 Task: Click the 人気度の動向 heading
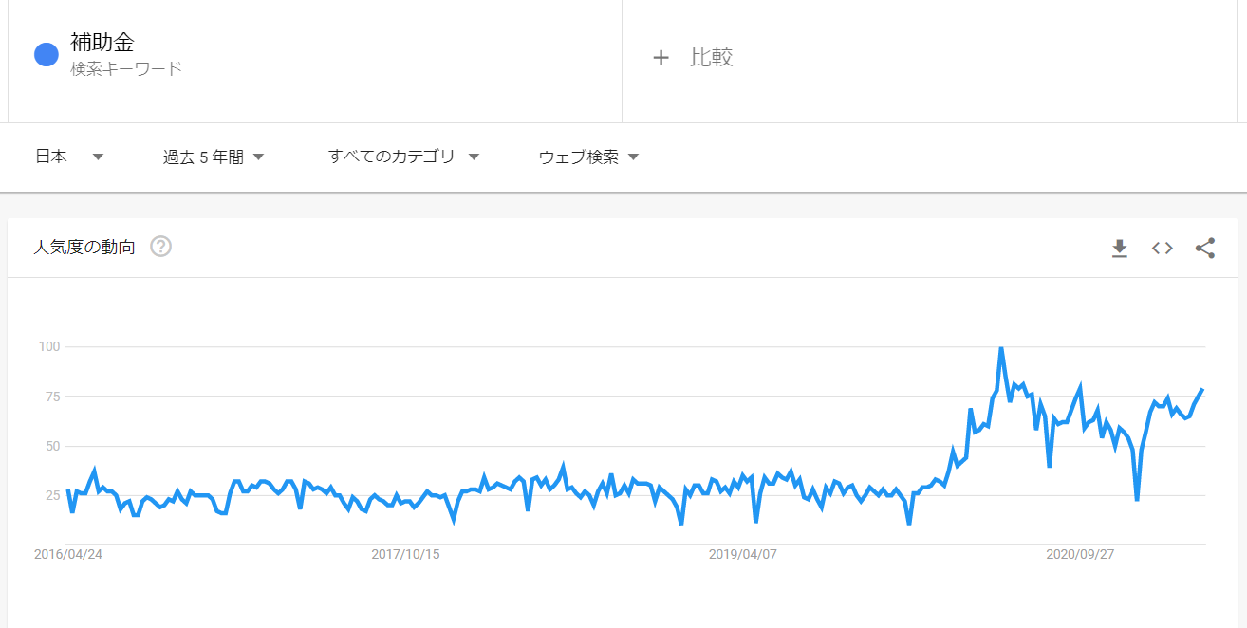pos(84,248)
